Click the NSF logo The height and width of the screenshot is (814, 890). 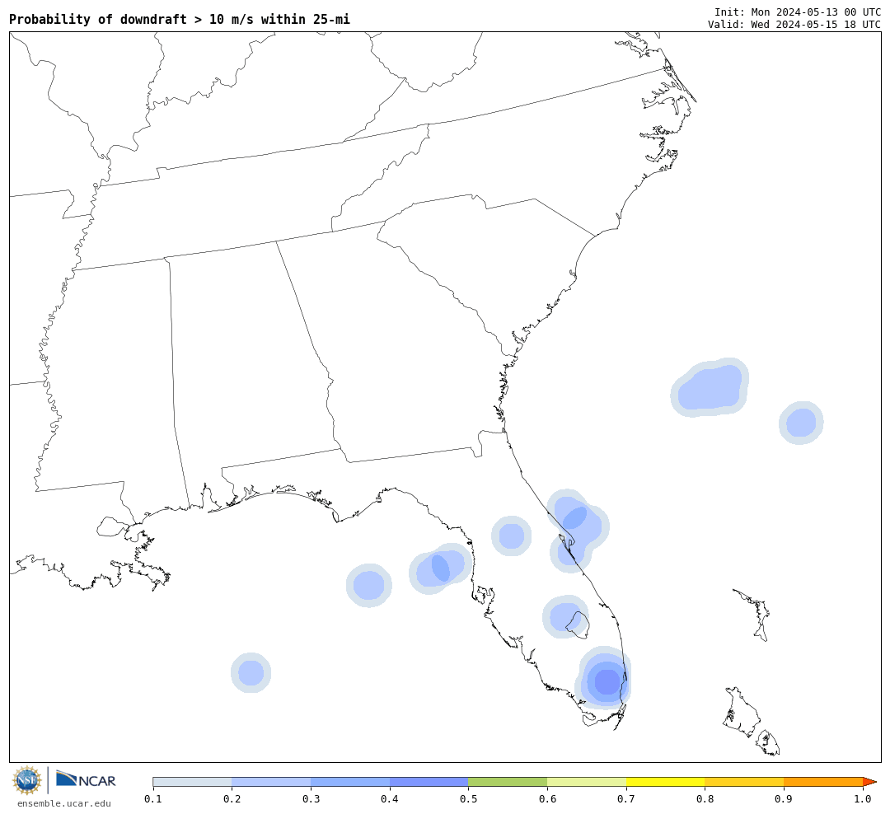click(27, 780)
